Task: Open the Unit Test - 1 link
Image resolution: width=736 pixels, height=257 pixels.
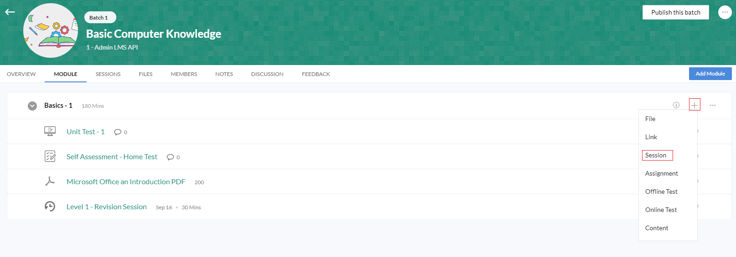Action: (x=85, y=131)
